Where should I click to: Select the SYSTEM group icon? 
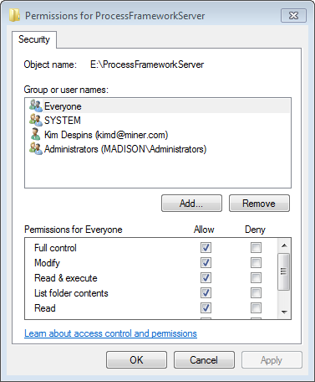(36, 120)
